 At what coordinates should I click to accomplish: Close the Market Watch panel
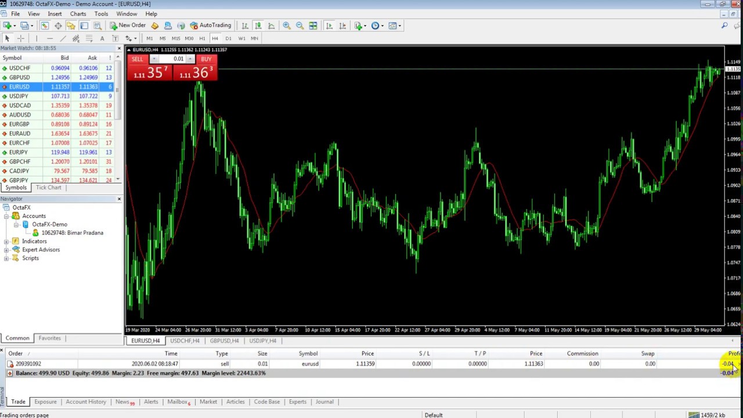(119, 48)
